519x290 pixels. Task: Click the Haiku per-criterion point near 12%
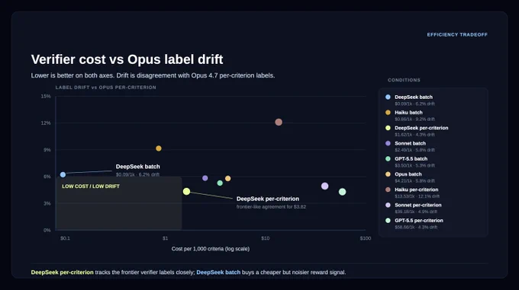pos(279,122)
